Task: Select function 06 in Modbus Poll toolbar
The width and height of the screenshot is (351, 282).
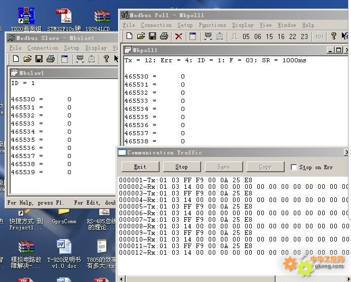Action: pyautogui.click(x=258, y=36)
